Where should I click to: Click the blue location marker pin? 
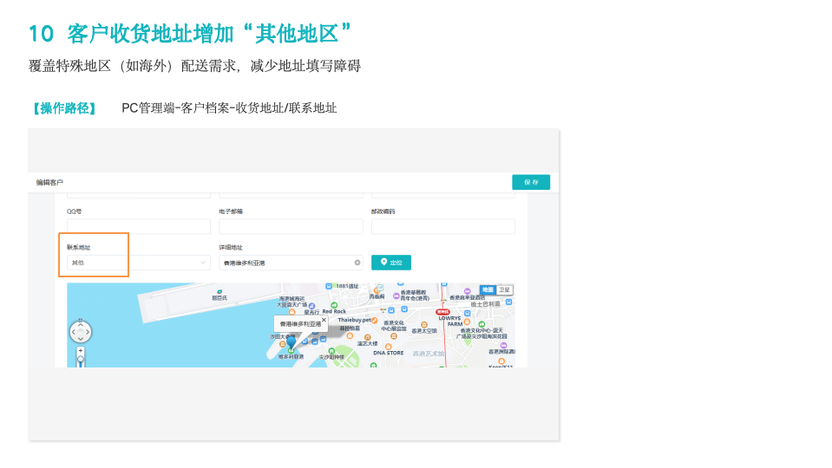[291, 342]
